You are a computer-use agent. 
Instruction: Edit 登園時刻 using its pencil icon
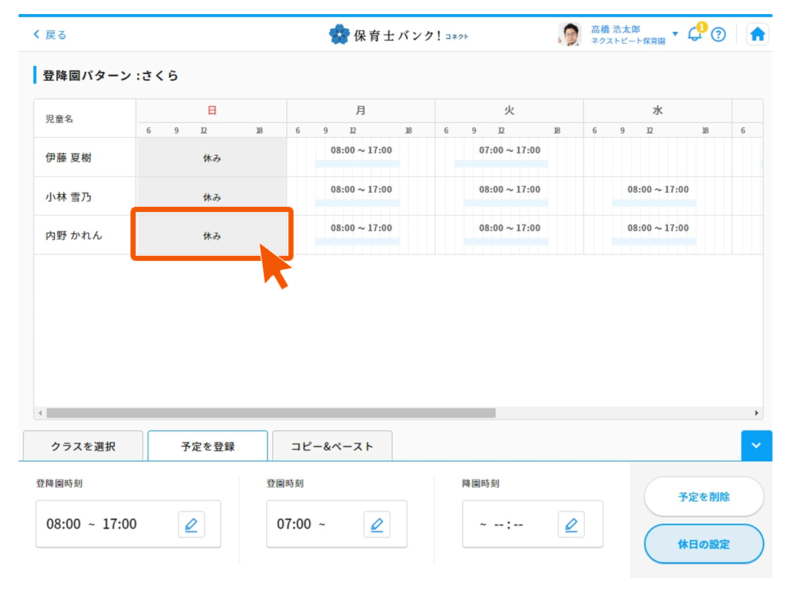click(377, 524)
